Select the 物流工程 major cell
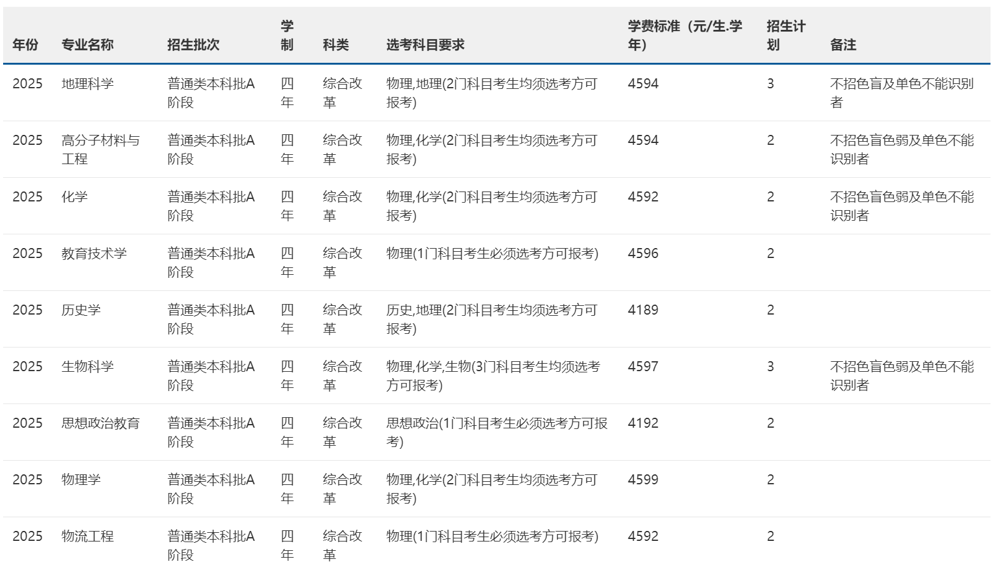This screenshot has height=567, width=993. pyautogui.click(x=88, y=537)
